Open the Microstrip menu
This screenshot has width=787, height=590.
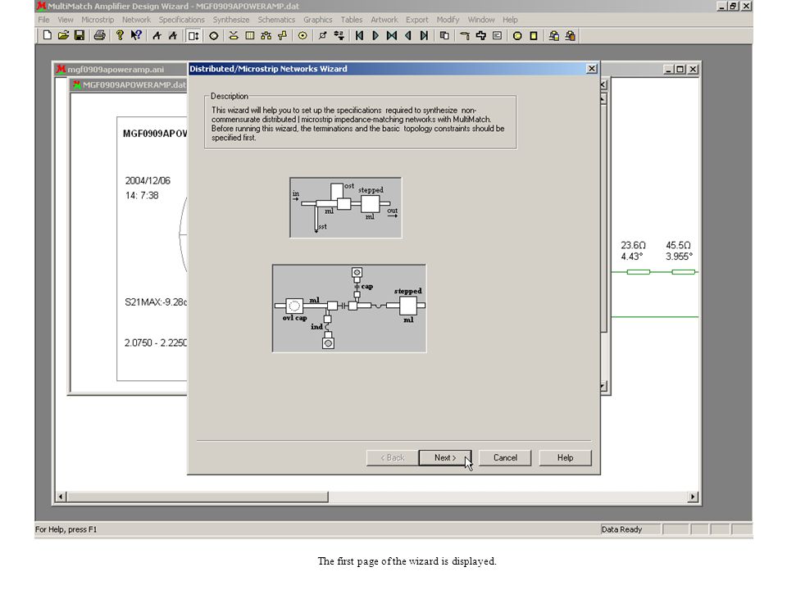coord(98,20)
